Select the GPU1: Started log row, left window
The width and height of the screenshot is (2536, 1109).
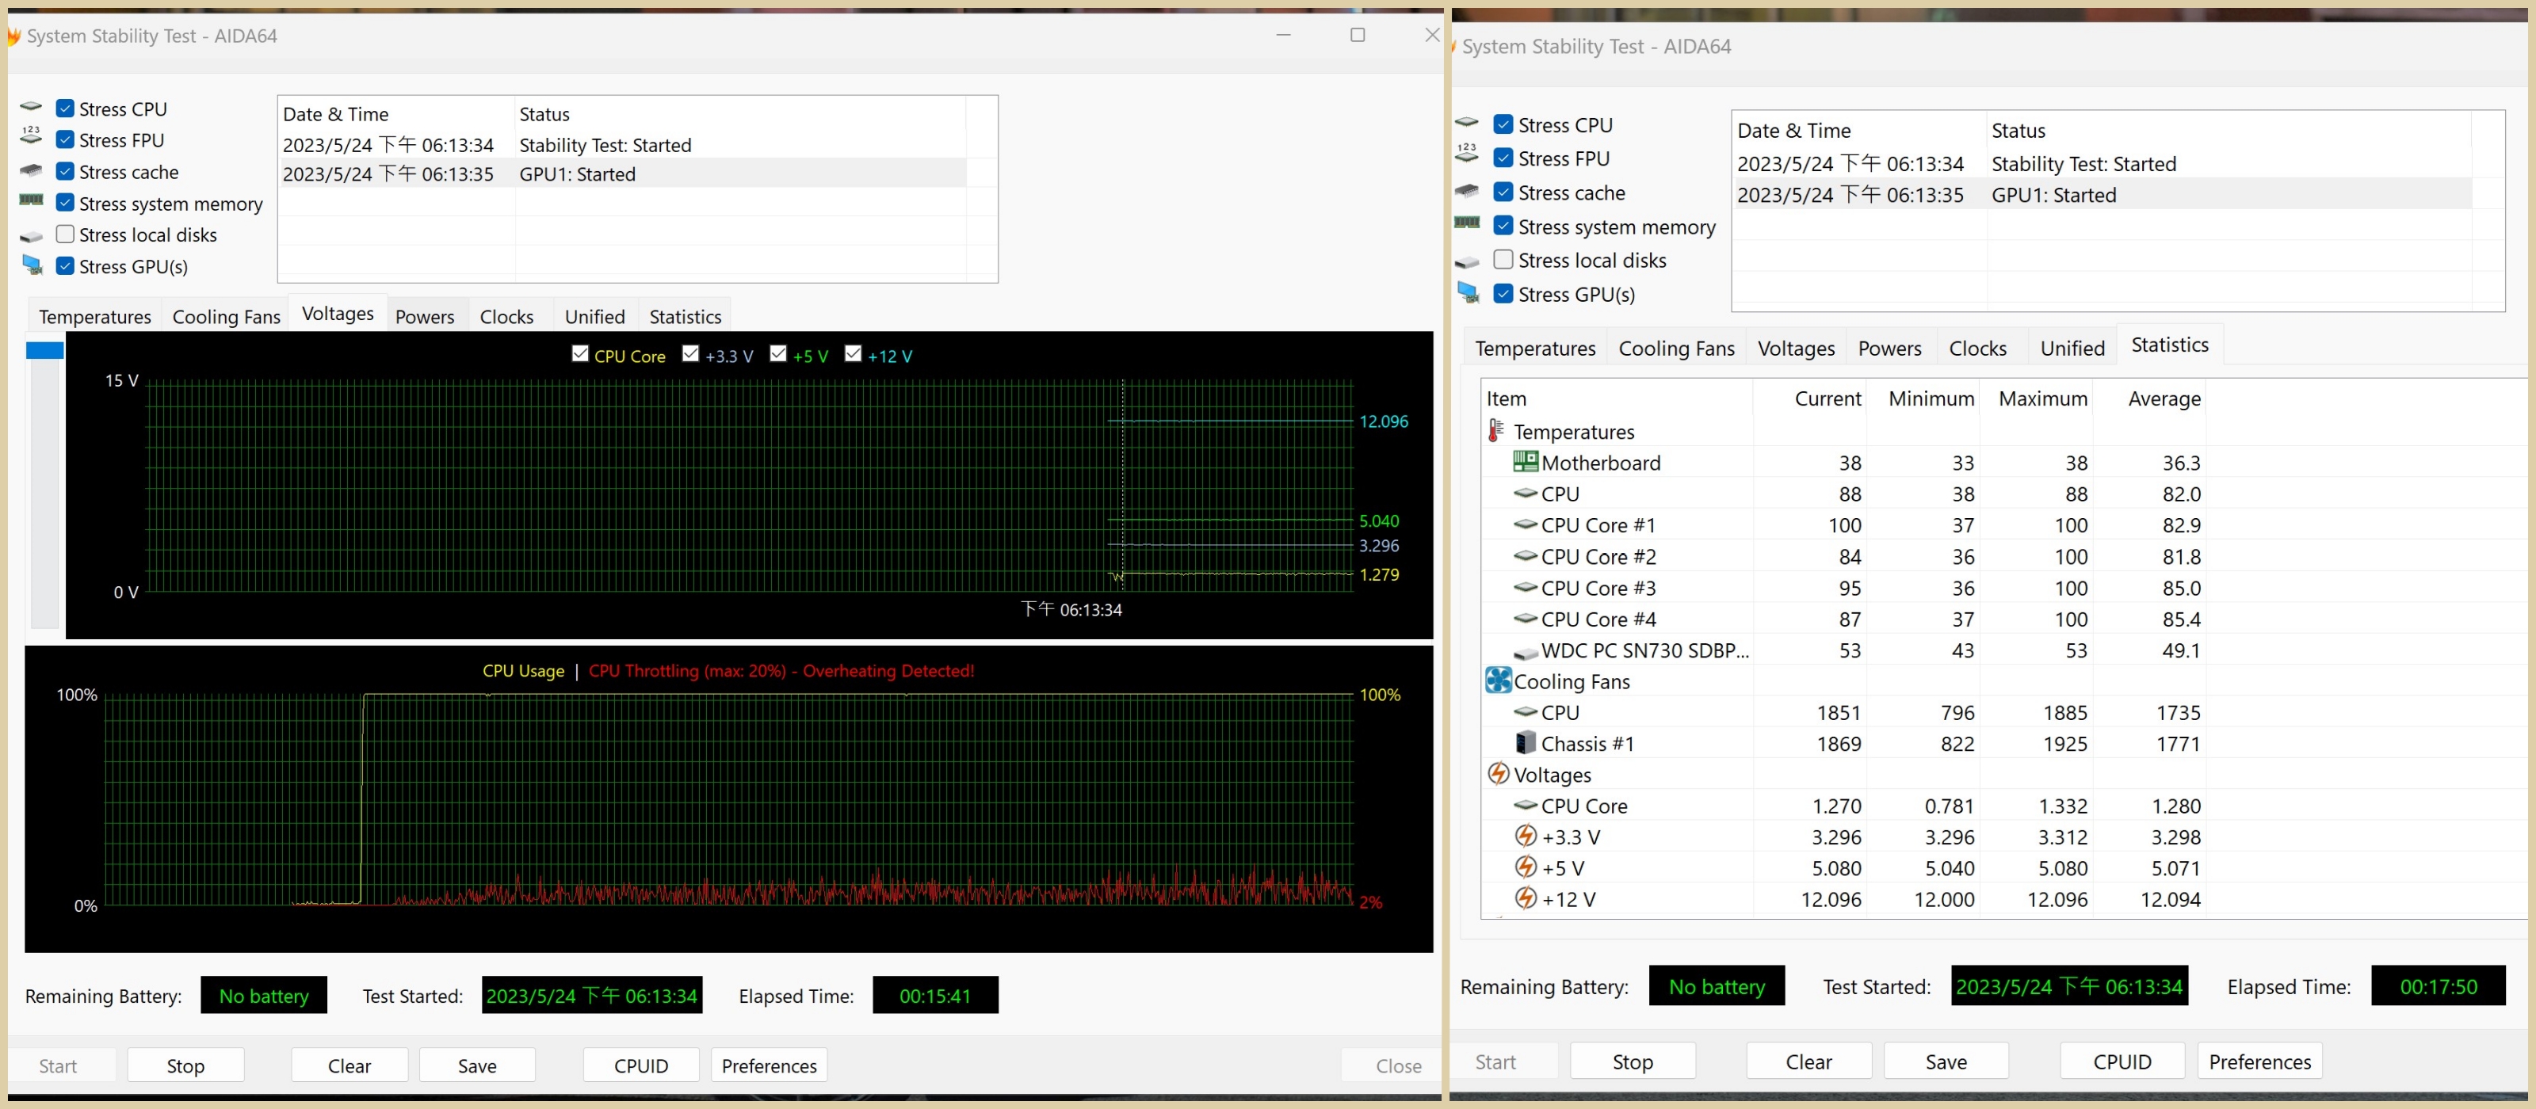(x=577, y=174)
